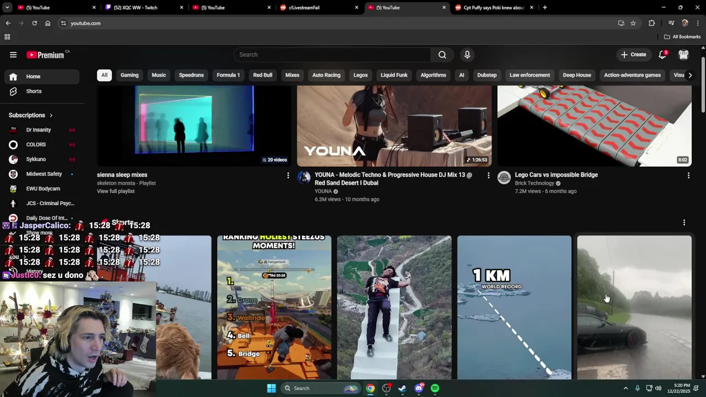
Task: Start voice search with the microphone
Action: pos(467,55)
